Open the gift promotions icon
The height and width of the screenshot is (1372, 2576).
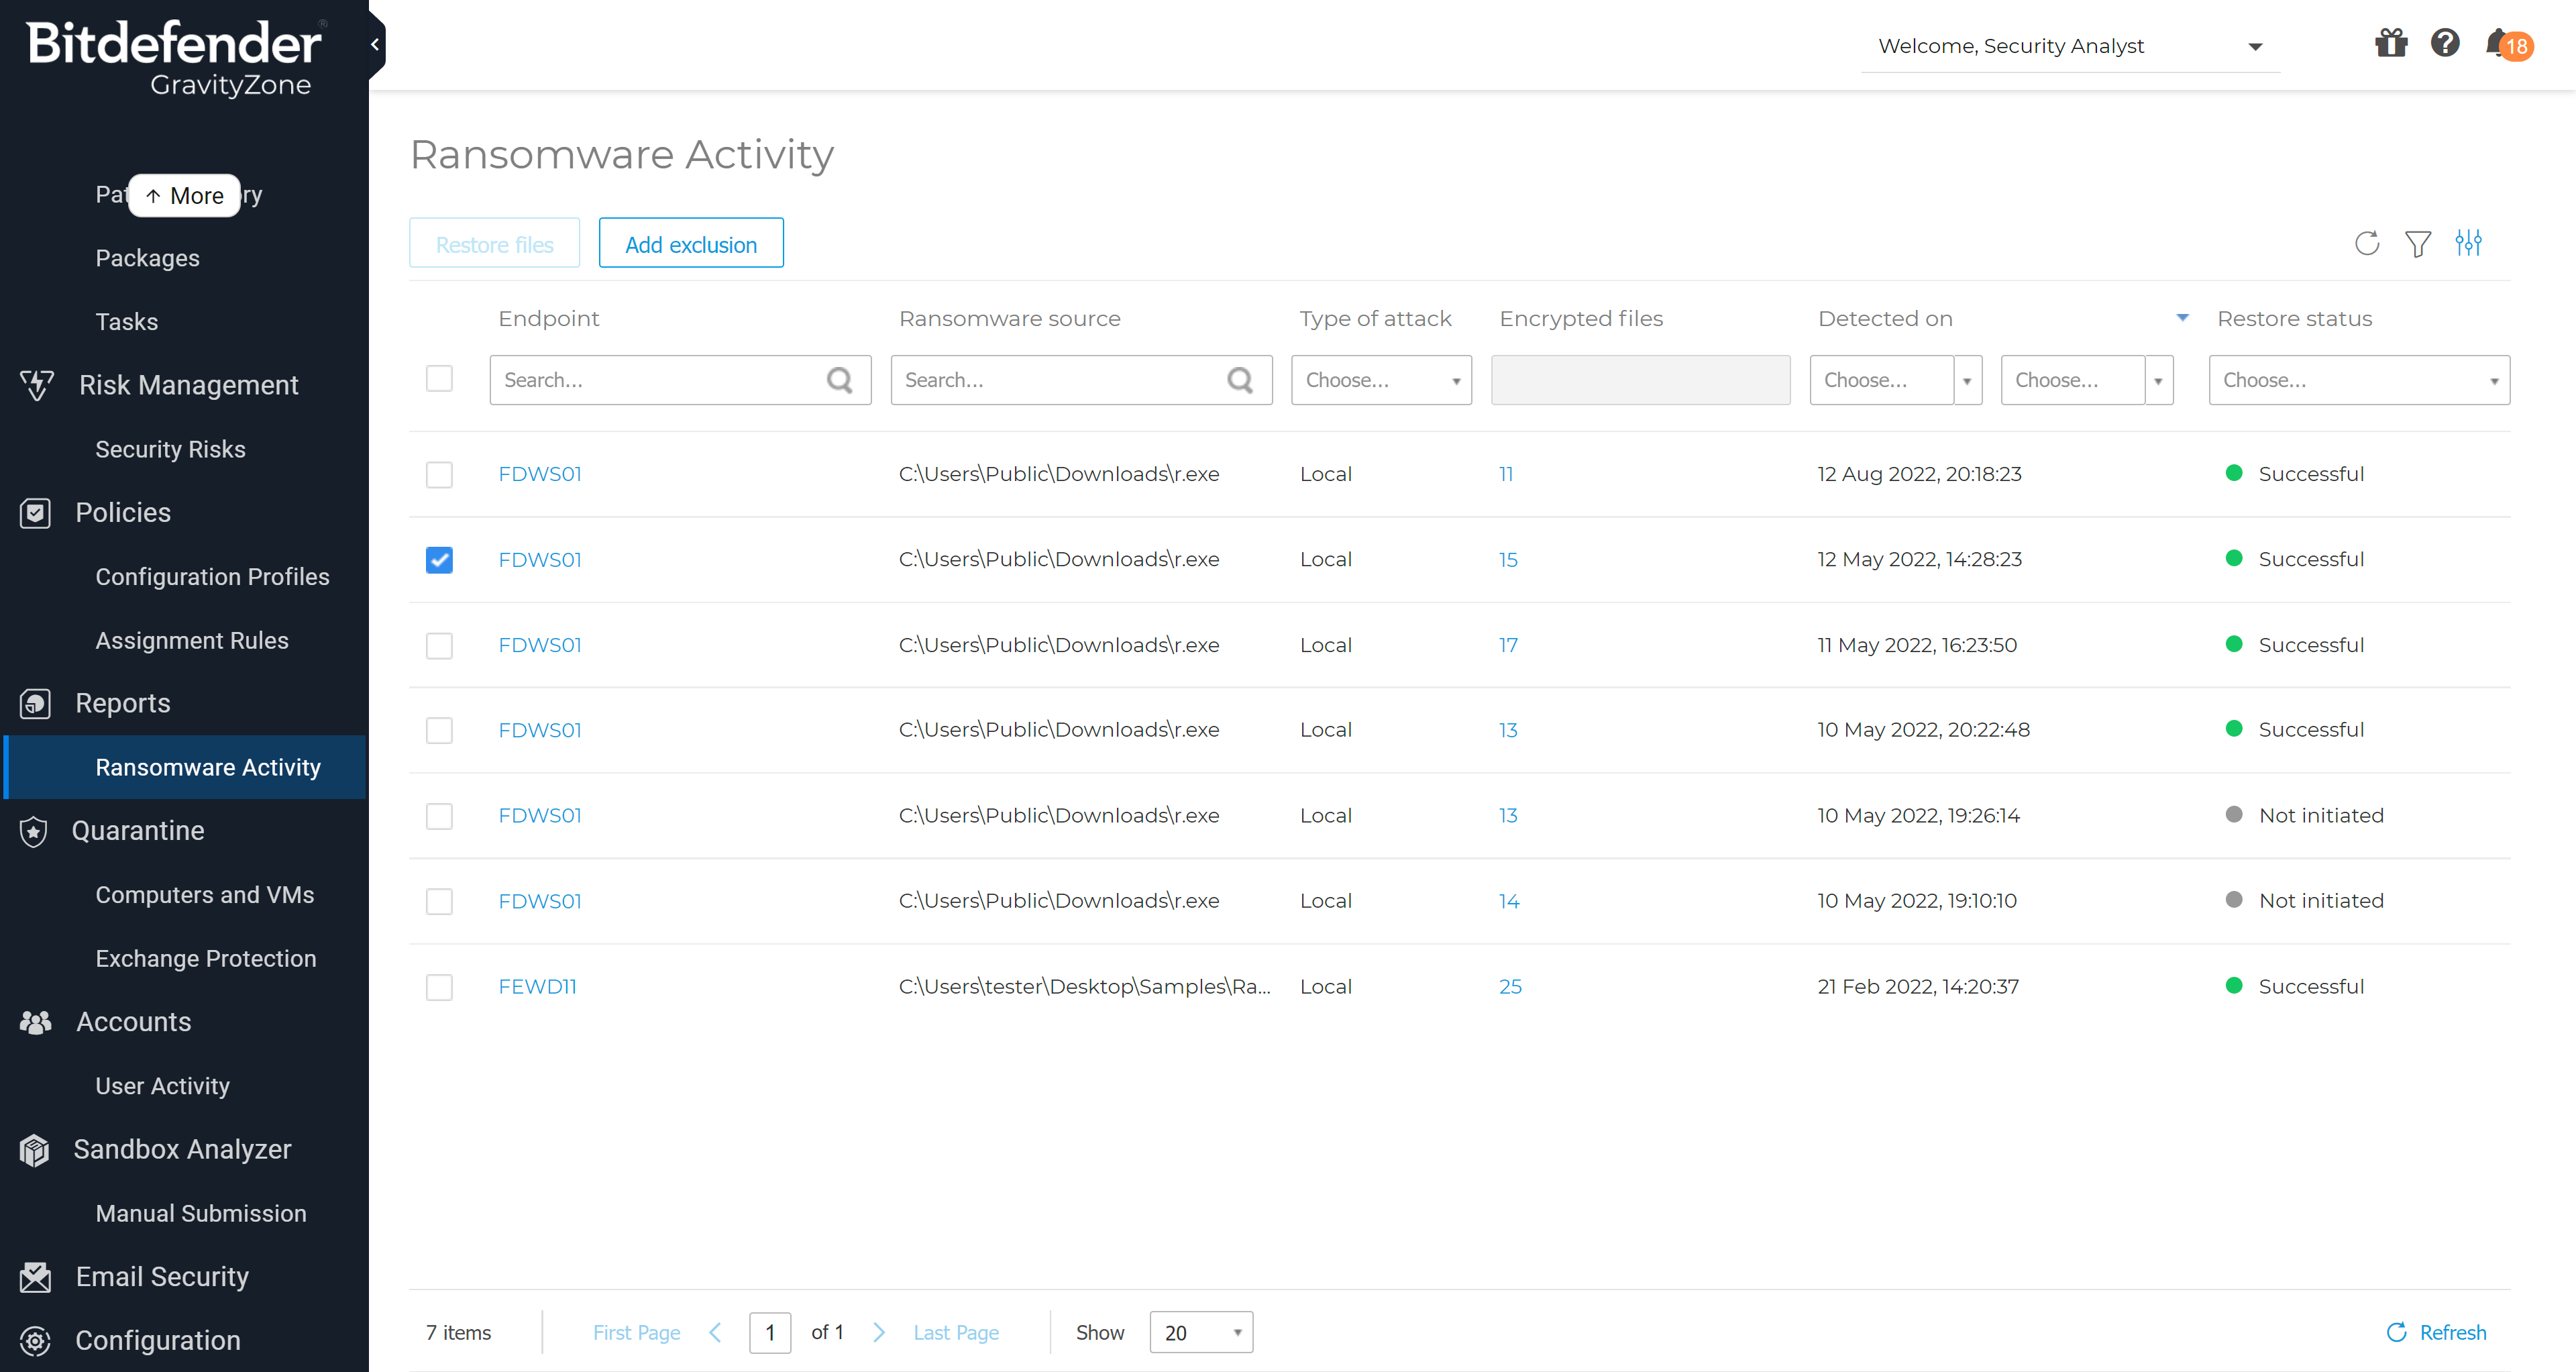pyautogui.click(x=2390, y=44)
